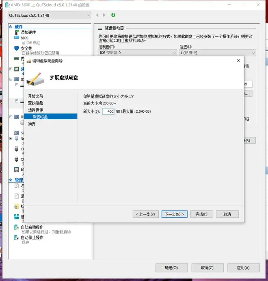Click the wizard's 取消 button

click(x=227, y=214)
